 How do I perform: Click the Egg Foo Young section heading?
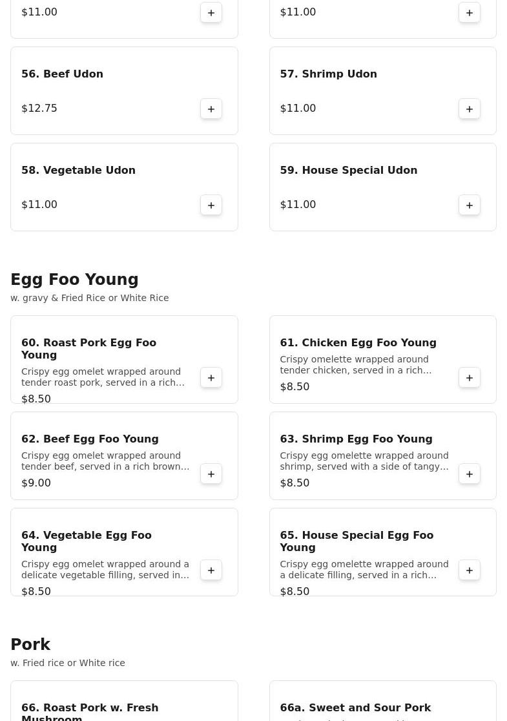74,280
